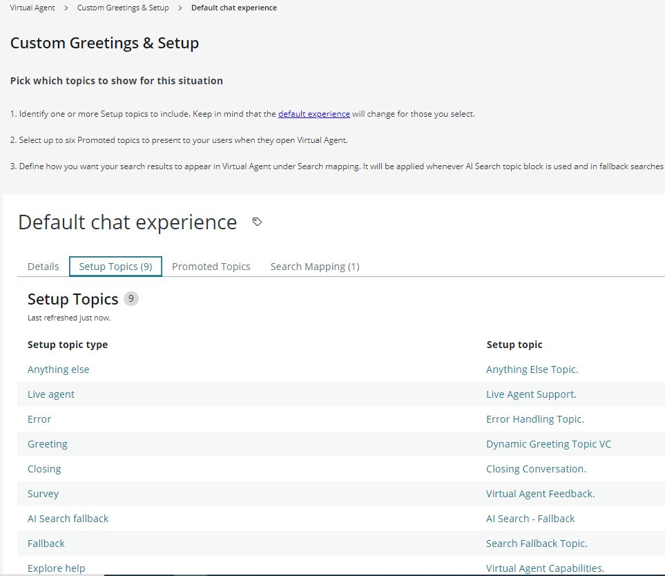The image size is (665, 576).
Task: Open the Closing Conversation topic
Action: [536, 468]
